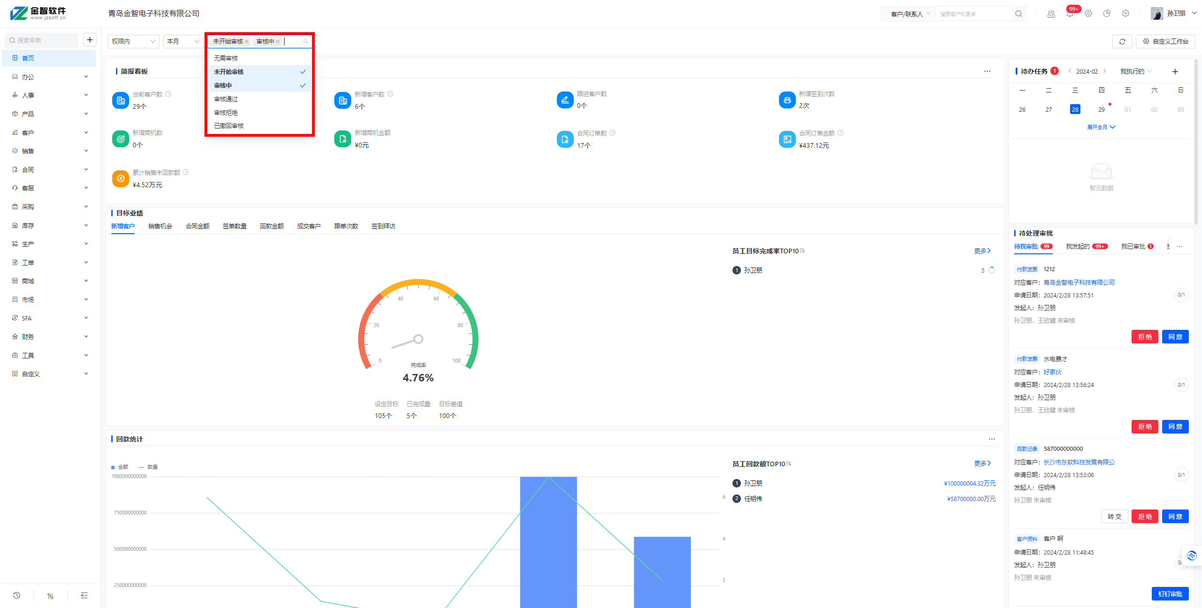
Task: Select calendar date 29
Action: [1101, 109]
